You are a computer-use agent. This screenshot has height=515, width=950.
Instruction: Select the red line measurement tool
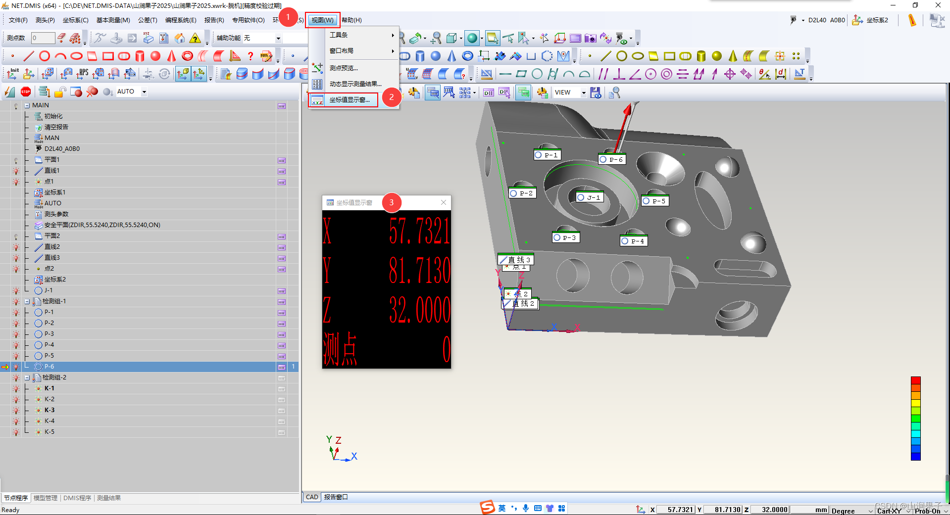29,56
